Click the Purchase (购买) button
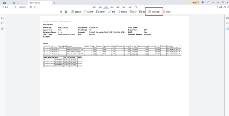The width and height of the screenshot is (229, 116). (194, 3)
